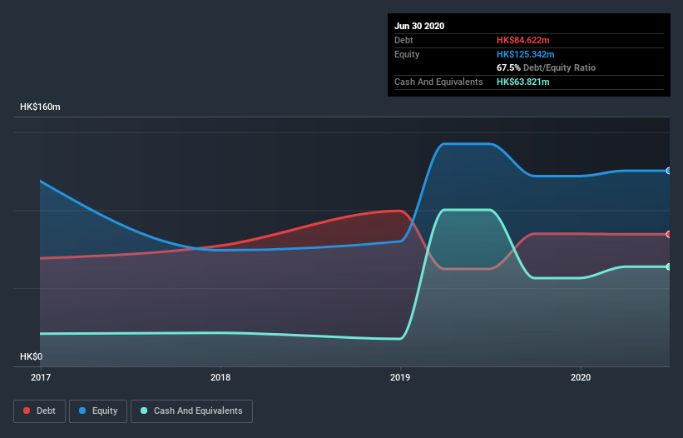Click the blue Equity endpoint marker

tap(669, 171)
